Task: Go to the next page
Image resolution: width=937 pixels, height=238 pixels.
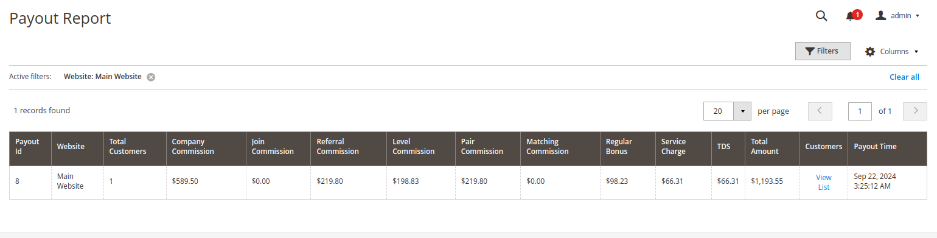Action: pyautogui.click(x=915, y=111)
